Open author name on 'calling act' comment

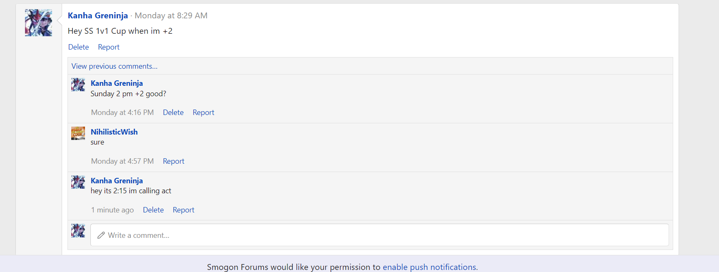[x=117, y=181]
